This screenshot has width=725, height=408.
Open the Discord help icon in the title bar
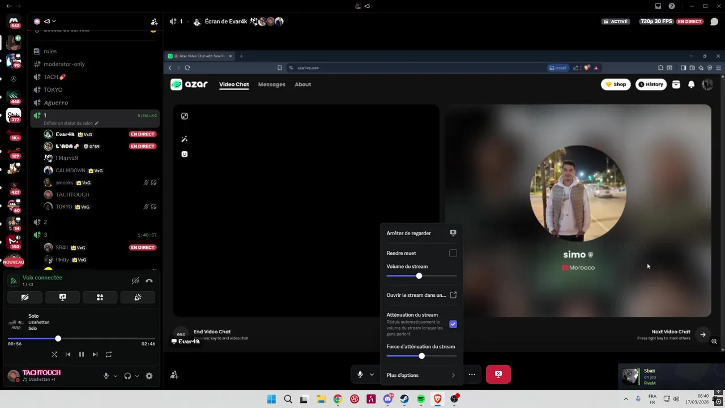pos(672,6)
